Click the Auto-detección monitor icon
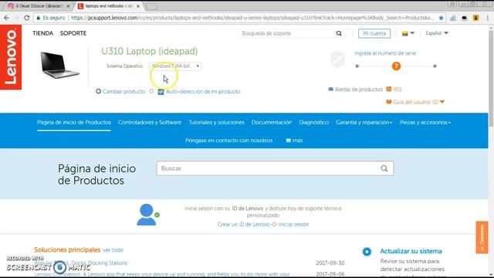This screenshot has height=278, width=494. (x=161, y=92)
